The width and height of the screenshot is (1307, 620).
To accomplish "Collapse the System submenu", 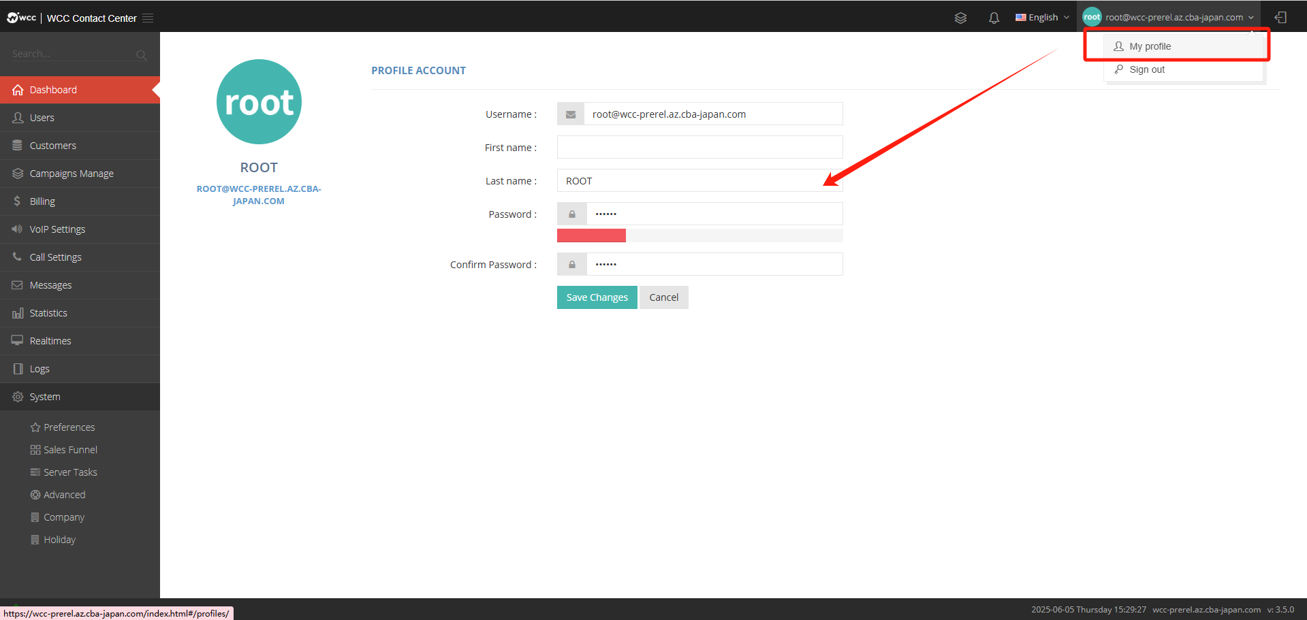I will 80,397.
